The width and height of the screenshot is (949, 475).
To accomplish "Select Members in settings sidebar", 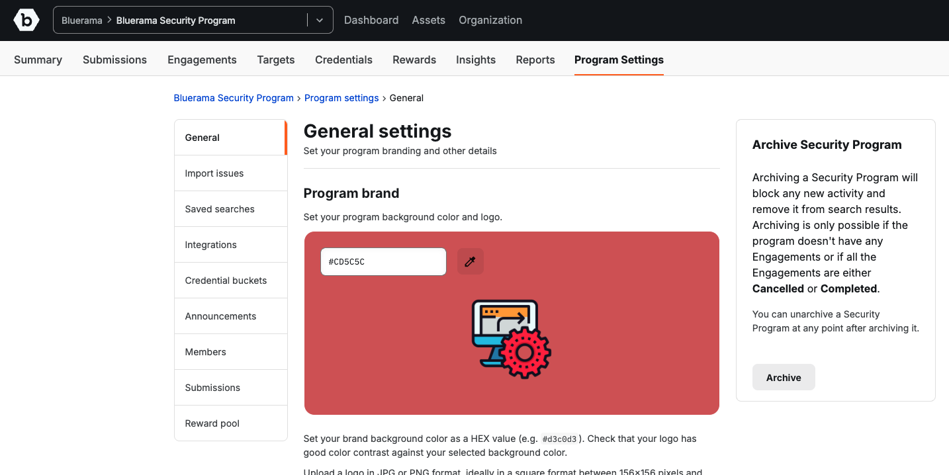I will (x=205, y=352).
